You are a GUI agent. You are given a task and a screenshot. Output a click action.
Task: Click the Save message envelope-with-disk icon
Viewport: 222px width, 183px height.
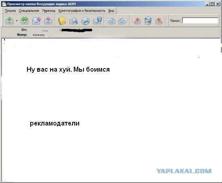[x=97, y=21]
